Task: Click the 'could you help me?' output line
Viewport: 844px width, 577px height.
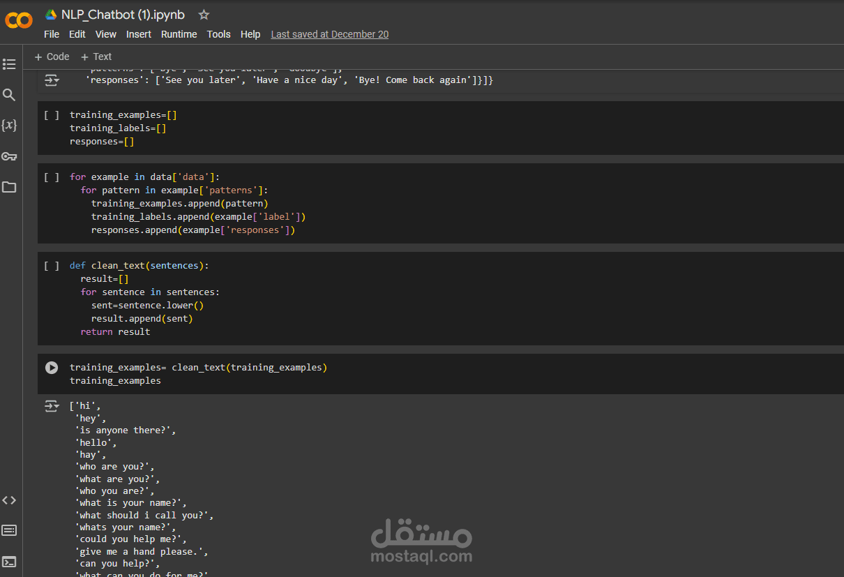Action: tap(131, 539)
